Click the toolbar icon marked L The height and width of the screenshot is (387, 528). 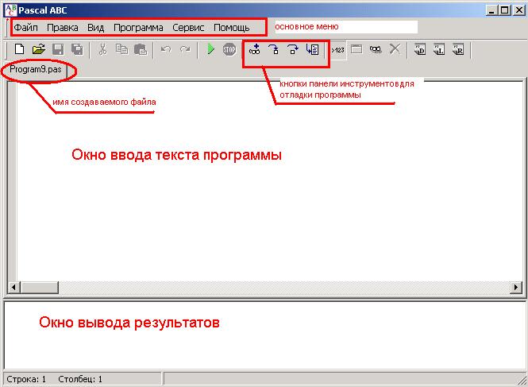coord(439,49)
